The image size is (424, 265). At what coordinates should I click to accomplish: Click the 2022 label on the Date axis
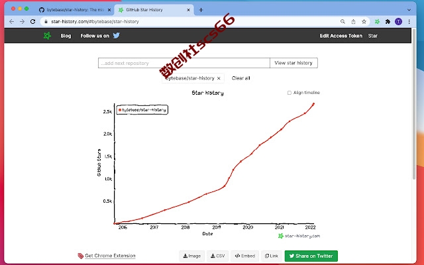tap(311, 227)
